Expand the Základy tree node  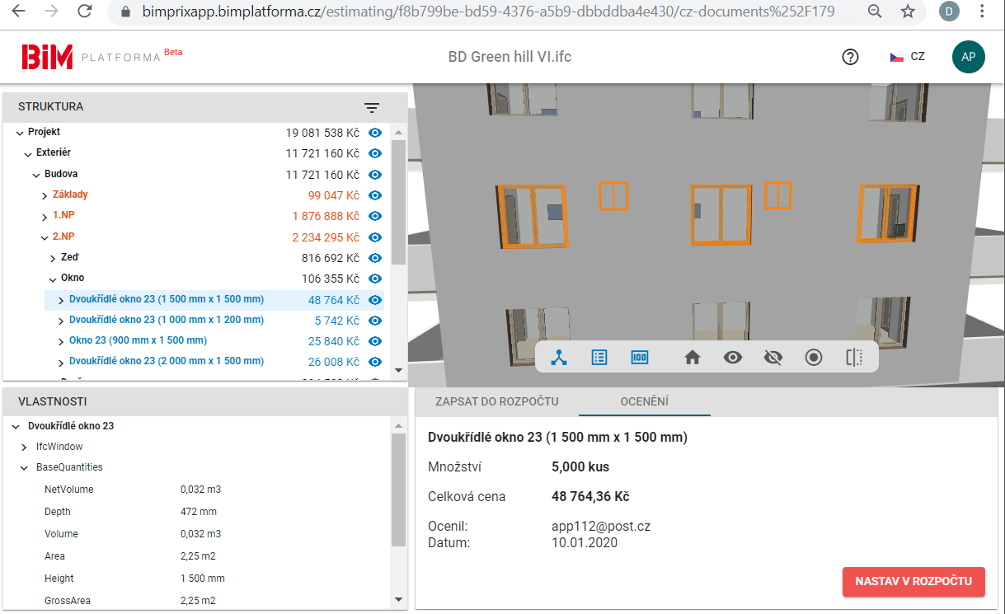(45, 195)
